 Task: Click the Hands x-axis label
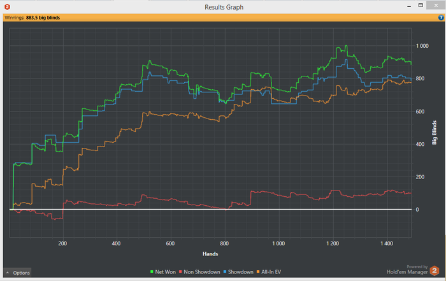click(x=210, y=254)
